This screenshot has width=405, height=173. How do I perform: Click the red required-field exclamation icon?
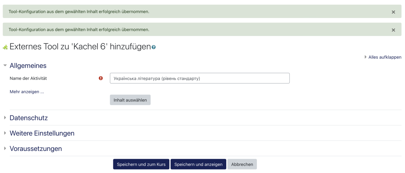point(101,78)
